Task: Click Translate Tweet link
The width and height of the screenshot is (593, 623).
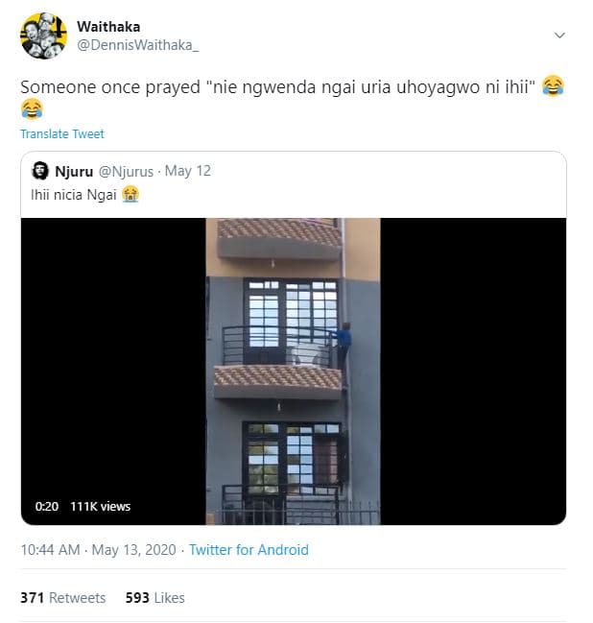Action: (x=62, y=133)
